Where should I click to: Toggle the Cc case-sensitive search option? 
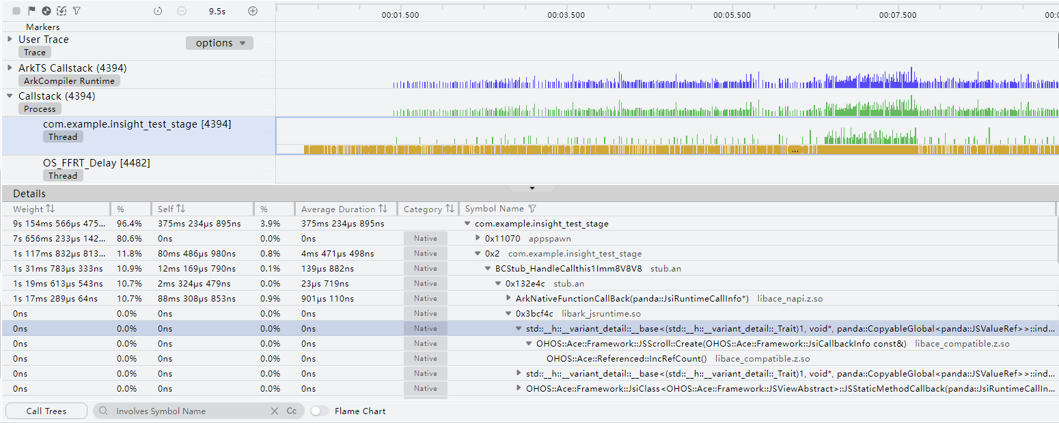coord(292,411)
